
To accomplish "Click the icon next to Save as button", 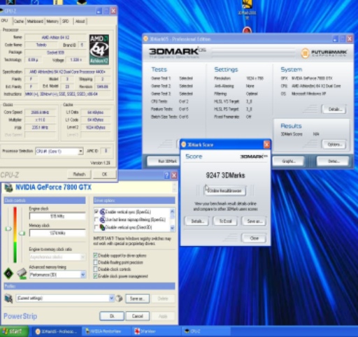I will click(119, 299).
